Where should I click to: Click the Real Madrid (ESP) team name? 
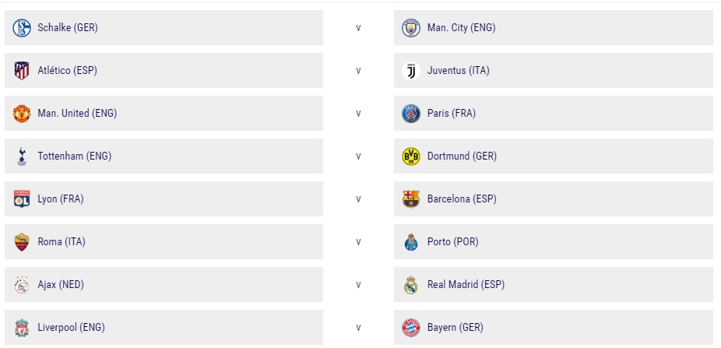tap(466, 285)
